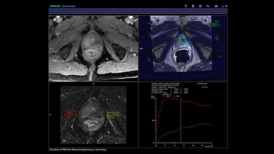Screen dimensions: 274x154
Task: Click the Marther-Maria Krankenhaus courtesy text
Action: (78, 150)
